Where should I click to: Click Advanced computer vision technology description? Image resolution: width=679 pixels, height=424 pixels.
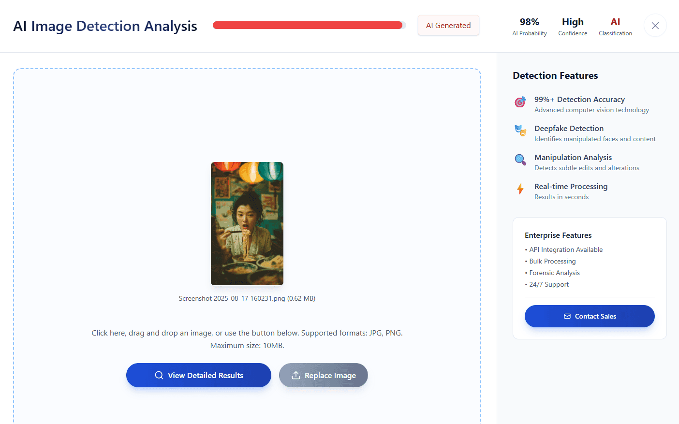coord(591,110)
